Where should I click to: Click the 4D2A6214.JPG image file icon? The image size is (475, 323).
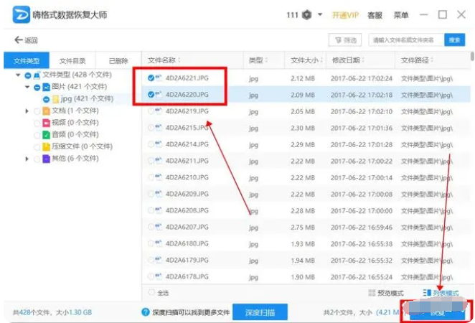coord(159,144)
